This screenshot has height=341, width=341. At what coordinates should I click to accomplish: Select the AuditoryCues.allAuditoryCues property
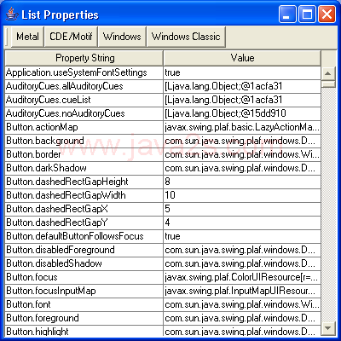[x=84, y=86]
